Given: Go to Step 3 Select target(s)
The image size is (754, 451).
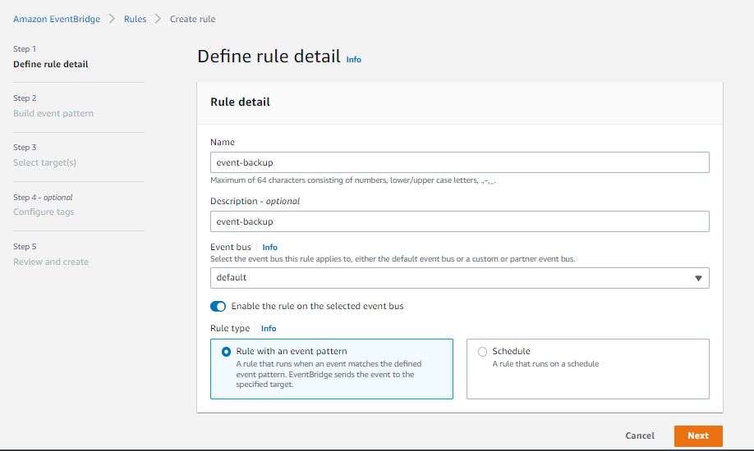Looking at the screenshot, I should click(44, 162).
